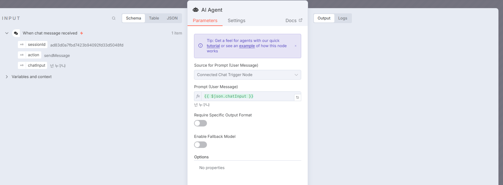Collapse the When chat message received node
Viewport: 503px width, 185px height.
pos(6,33)
